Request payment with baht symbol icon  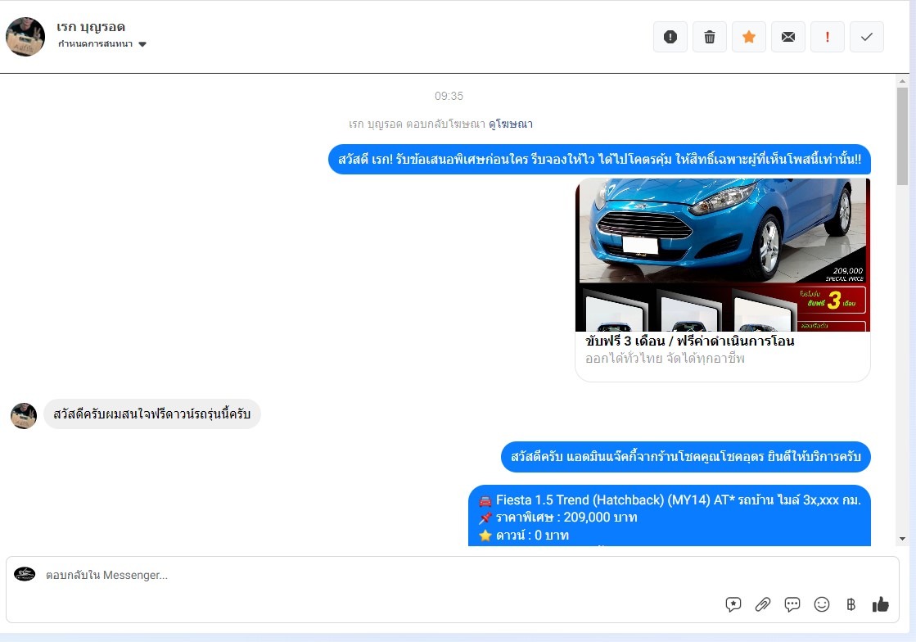point(851,604)
